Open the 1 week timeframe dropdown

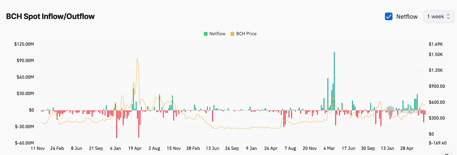point(438,17)
